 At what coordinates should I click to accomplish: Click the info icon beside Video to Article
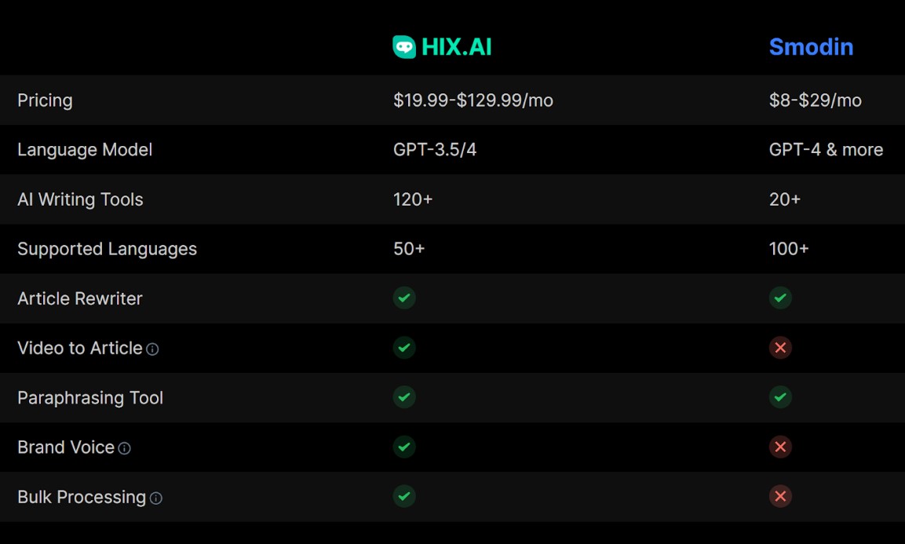[152, 349]
